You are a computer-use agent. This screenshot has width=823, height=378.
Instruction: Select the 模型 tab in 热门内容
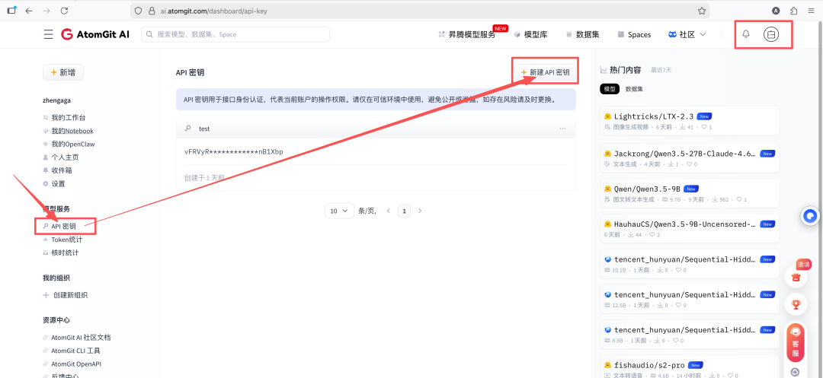(610, 89)
